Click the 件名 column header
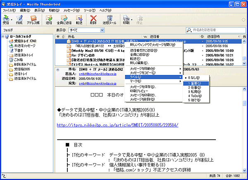This screenshot has height=180, width=248. (x=104, y=37)
